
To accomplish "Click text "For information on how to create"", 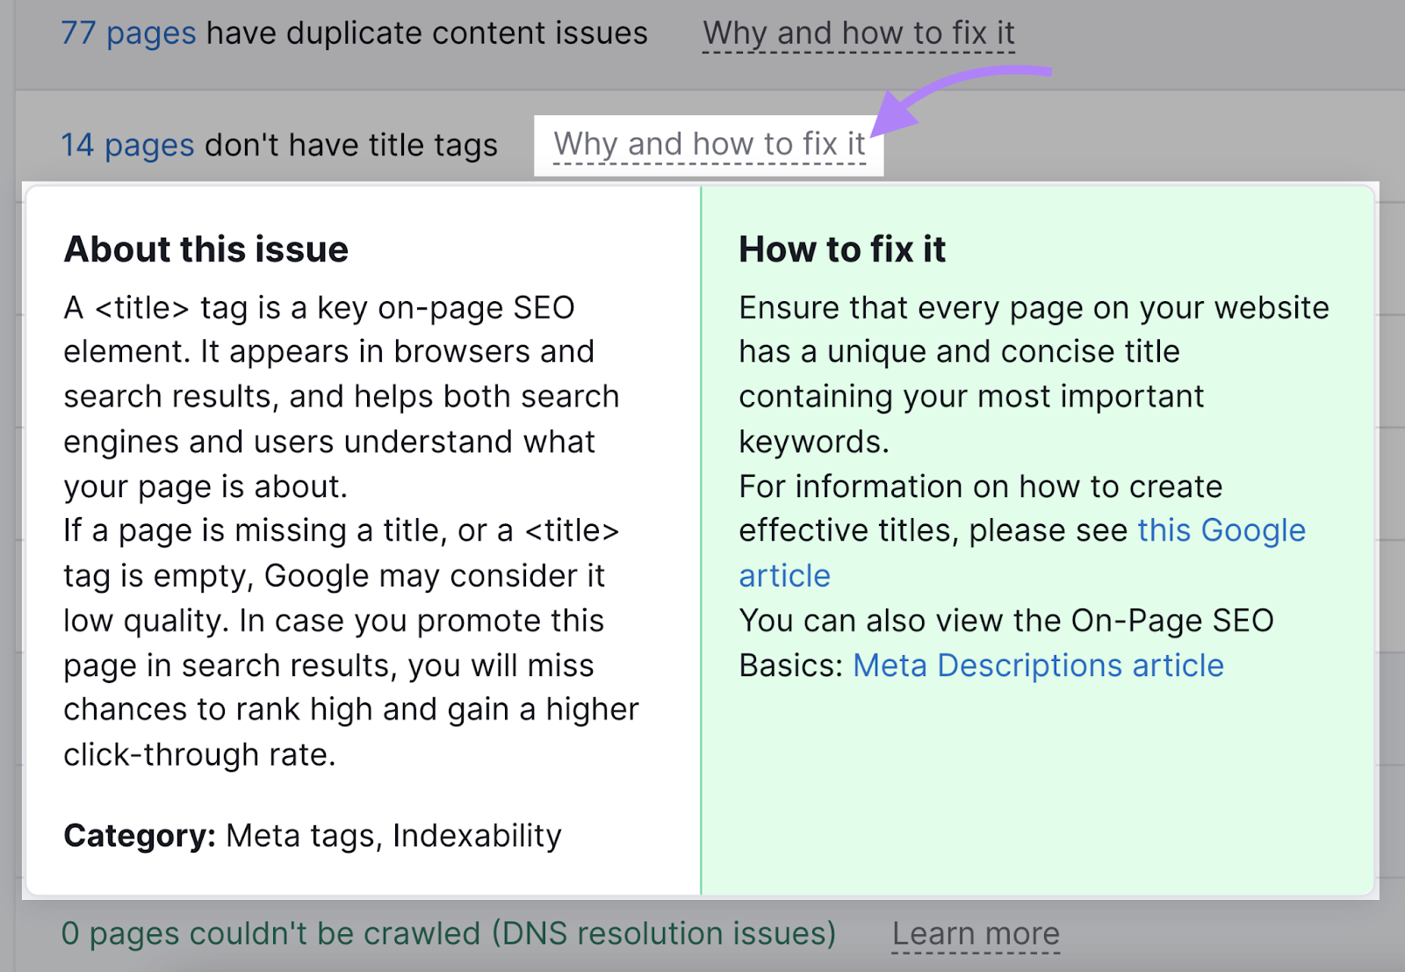I will [980, 486].
